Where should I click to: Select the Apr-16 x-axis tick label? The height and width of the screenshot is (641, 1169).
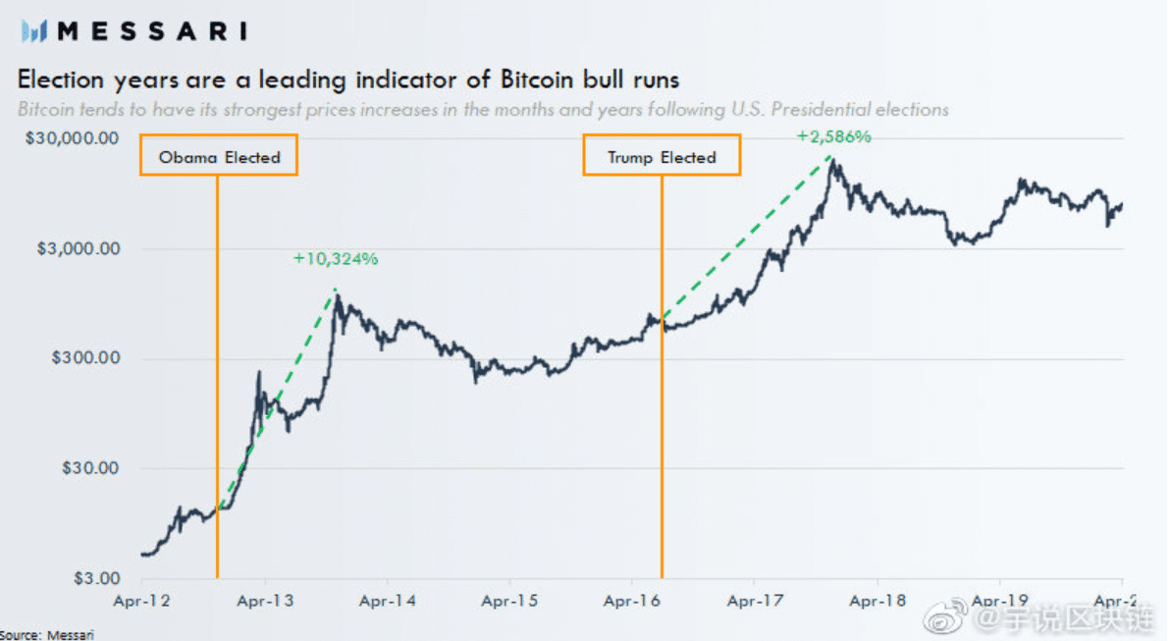pos(632,601)
